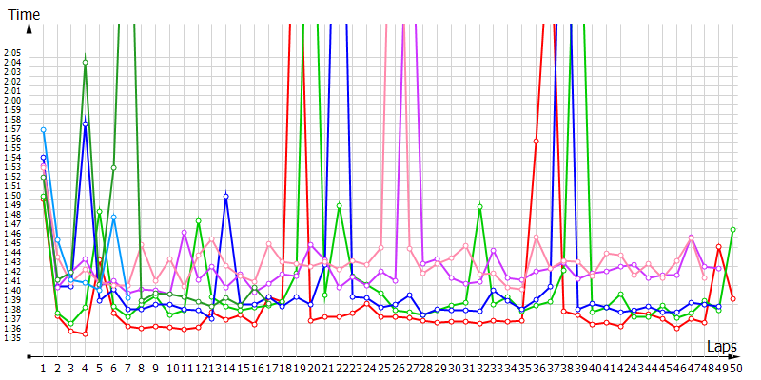The image size is (761, 380).
Task: Select the dark blue data point at lap 4 peak
Action: [86, 123]
